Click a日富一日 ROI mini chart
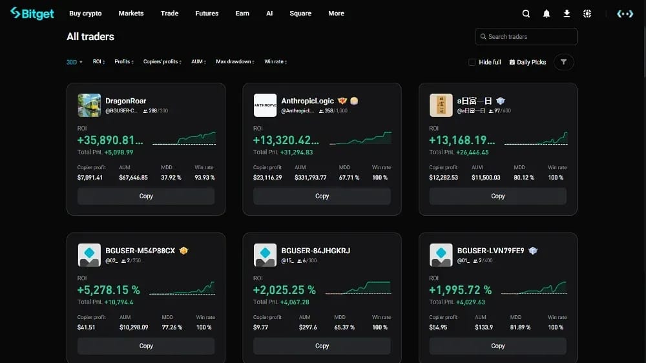 point(536,138)
